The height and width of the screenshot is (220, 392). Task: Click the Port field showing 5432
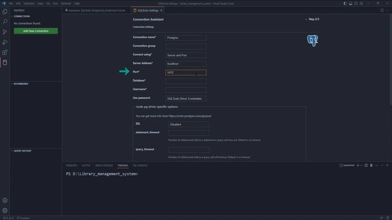pos(186,72)
